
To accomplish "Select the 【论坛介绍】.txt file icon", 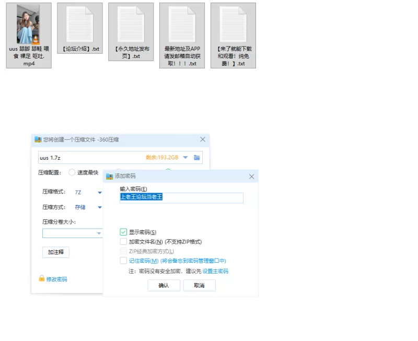I will pyautogui.click(x=80, y=24).
